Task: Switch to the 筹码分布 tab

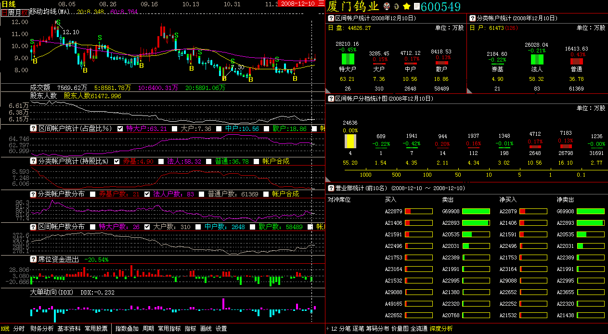Action: pos(377,329)
